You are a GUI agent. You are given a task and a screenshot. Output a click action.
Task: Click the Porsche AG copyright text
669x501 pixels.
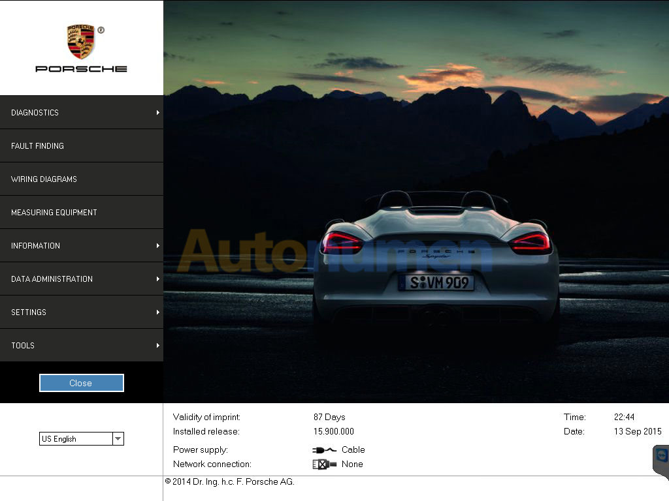[x=230, y=482]
